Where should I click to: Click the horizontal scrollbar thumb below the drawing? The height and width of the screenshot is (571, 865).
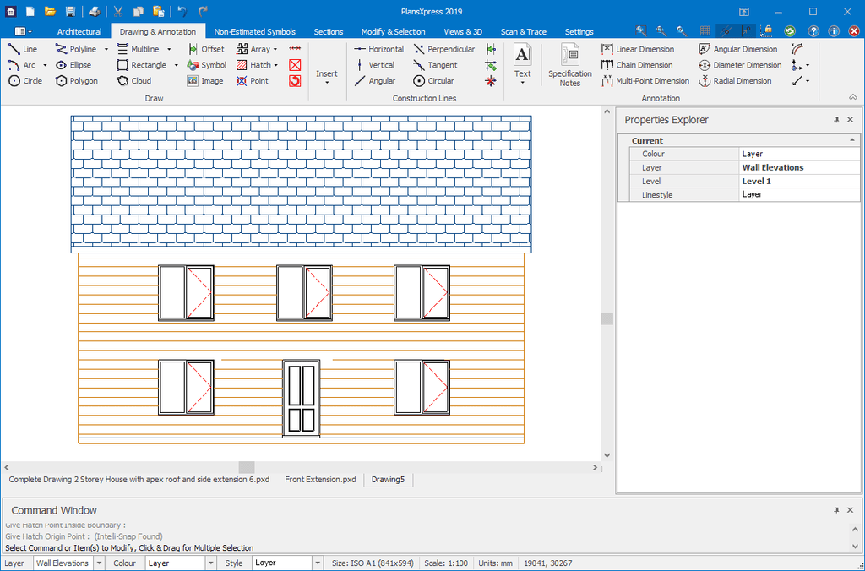click(247, 467)
